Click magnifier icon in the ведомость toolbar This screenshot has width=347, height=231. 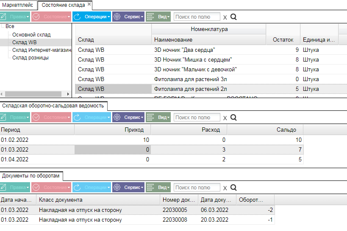[233, 118]
